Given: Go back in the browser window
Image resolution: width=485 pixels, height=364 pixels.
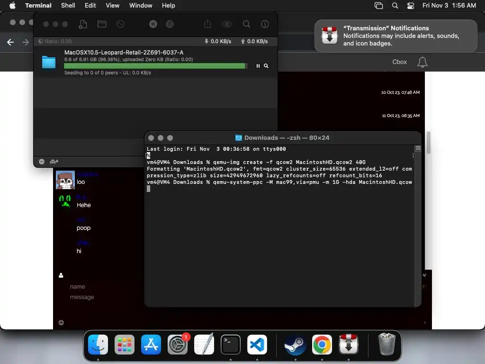Looking at the screenshot, I should coord(10,42).
